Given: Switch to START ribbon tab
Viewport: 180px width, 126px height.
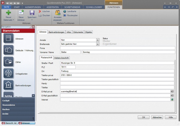Looking at the screenshot, I should [x=16, y=7].
